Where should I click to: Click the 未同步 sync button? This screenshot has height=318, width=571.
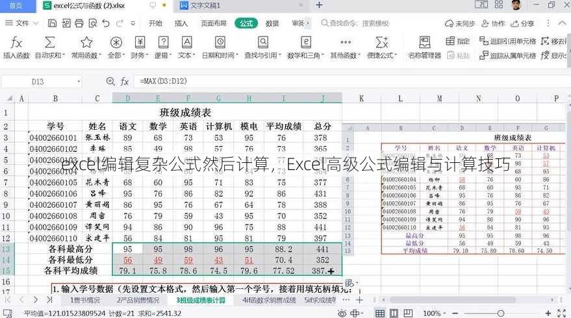461,23
